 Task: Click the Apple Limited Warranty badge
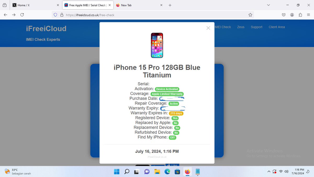point(167,94)
